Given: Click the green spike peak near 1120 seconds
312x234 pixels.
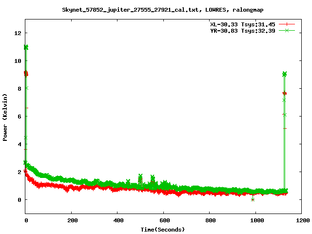Looking at the screenshot, I should (x=284, y=74).
